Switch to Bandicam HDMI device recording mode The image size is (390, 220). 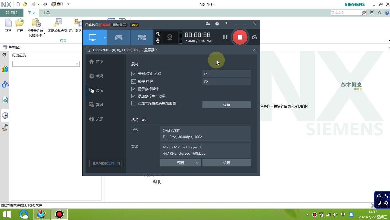[142, 37]
